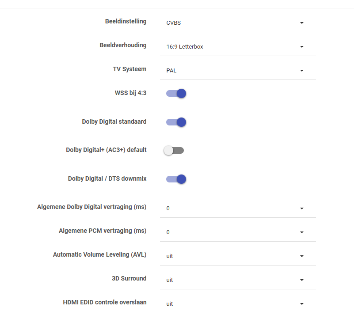Click the Algemene PCM vertraging arrow
The image size is (354, 330).
coord(301,232)
